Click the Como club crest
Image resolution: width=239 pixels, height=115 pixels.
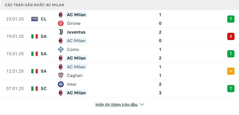61,50
